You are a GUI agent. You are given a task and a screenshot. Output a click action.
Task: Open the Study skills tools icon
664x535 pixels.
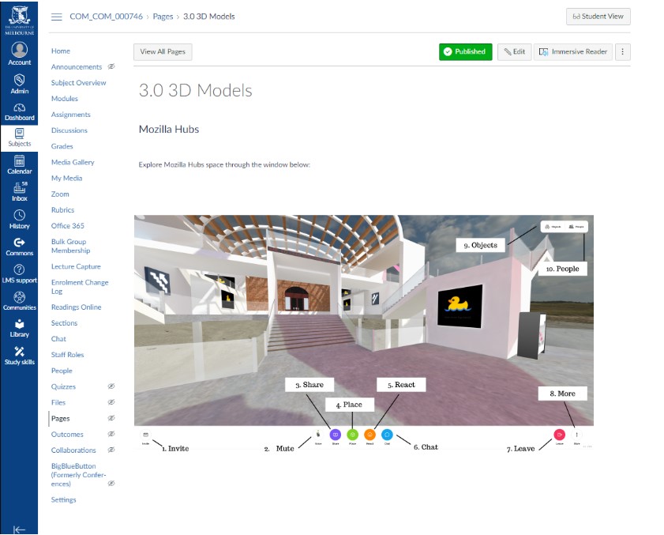point(19,356)
